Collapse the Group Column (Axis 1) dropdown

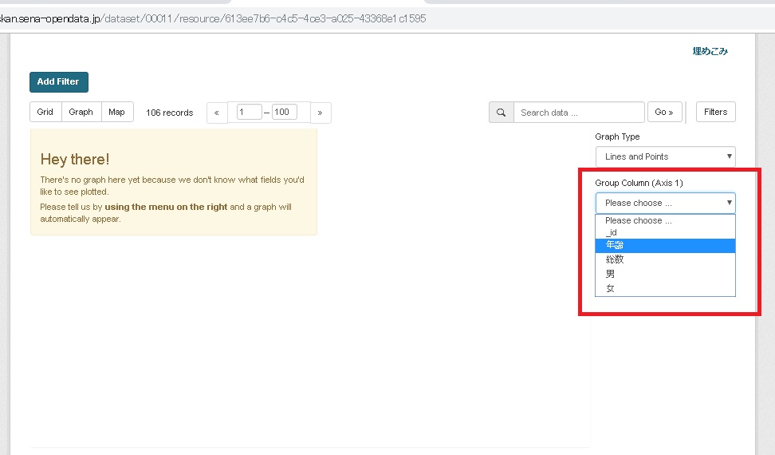tap(665, 203)
